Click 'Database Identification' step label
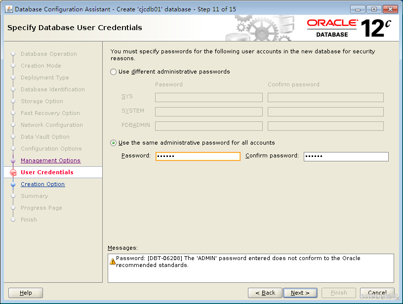 click(x=53, y=89)
